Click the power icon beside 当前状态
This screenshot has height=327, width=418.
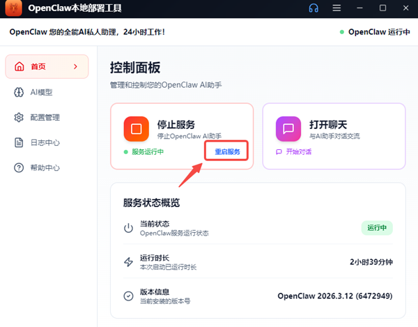pos(128,228)
